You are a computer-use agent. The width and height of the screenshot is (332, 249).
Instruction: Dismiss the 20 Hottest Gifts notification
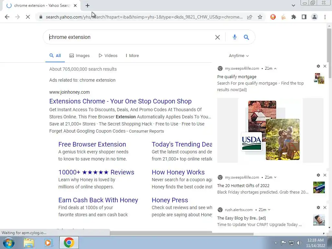coord(325,175)
